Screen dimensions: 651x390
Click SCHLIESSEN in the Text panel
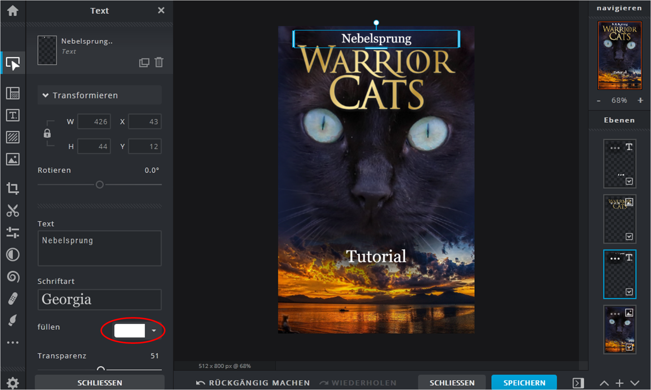click(x=100, y=382)
